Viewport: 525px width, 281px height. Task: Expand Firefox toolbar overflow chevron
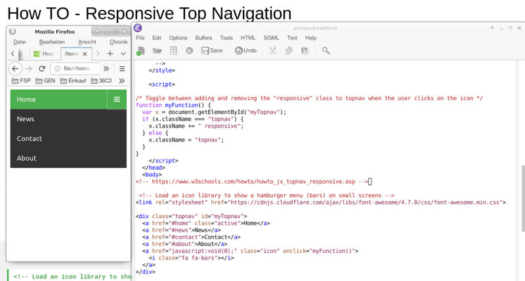106,69
